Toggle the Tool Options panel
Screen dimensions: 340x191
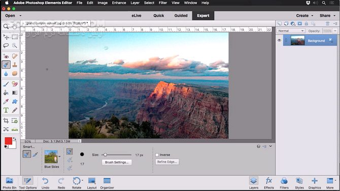28,183
